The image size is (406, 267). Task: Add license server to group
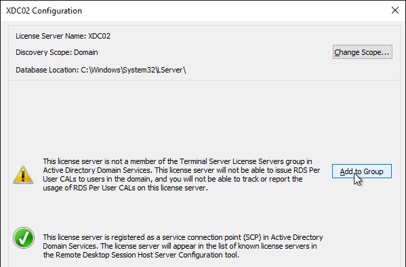pos(362,171)
